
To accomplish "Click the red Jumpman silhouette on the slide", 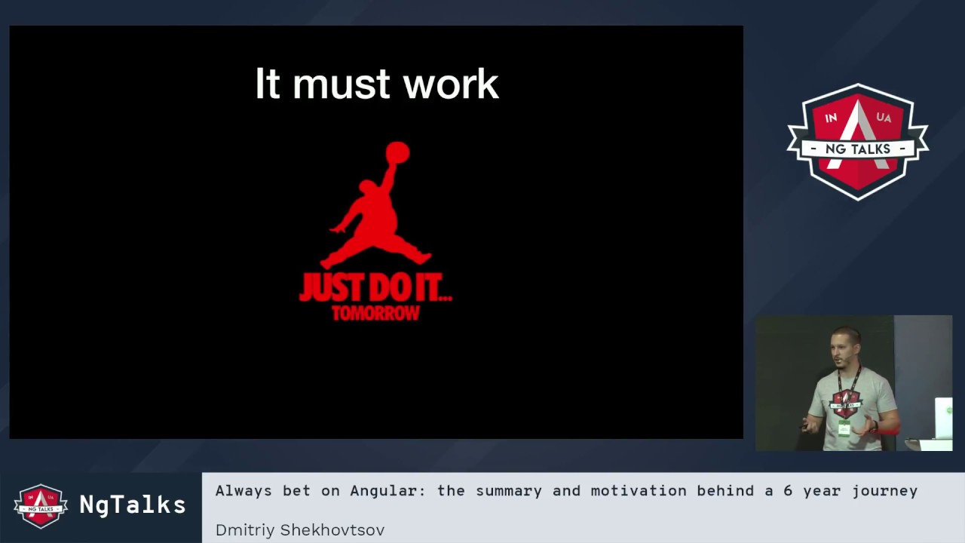I will pyautogui.click(x=375, y=205).
